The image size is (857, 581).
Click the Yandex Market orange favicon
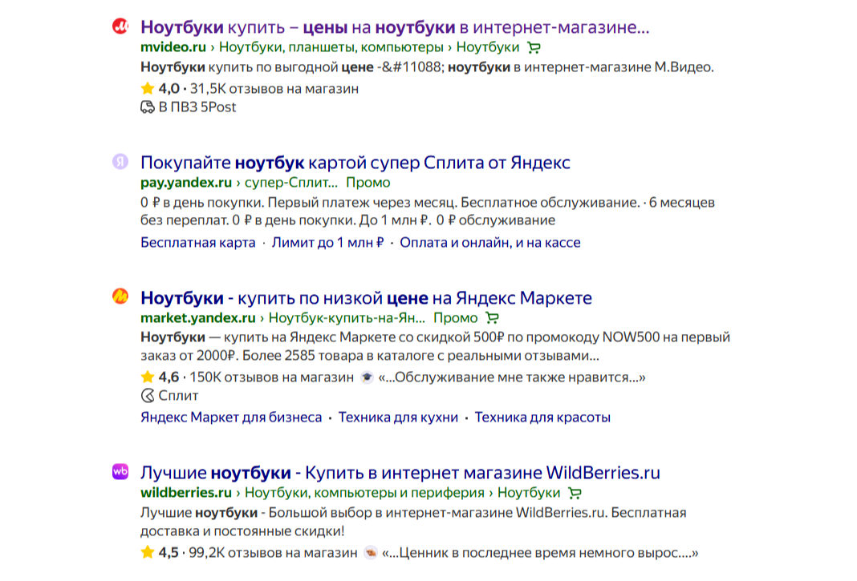120,297
